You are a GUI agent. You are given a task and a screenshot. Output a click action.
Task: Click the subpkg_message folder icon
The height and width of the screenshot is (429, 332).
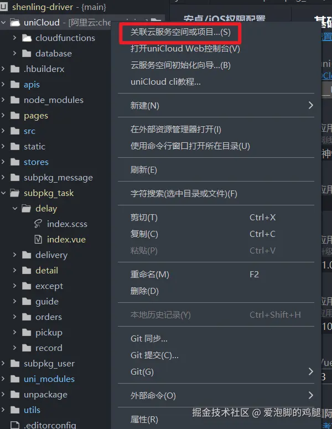(15, 178)
